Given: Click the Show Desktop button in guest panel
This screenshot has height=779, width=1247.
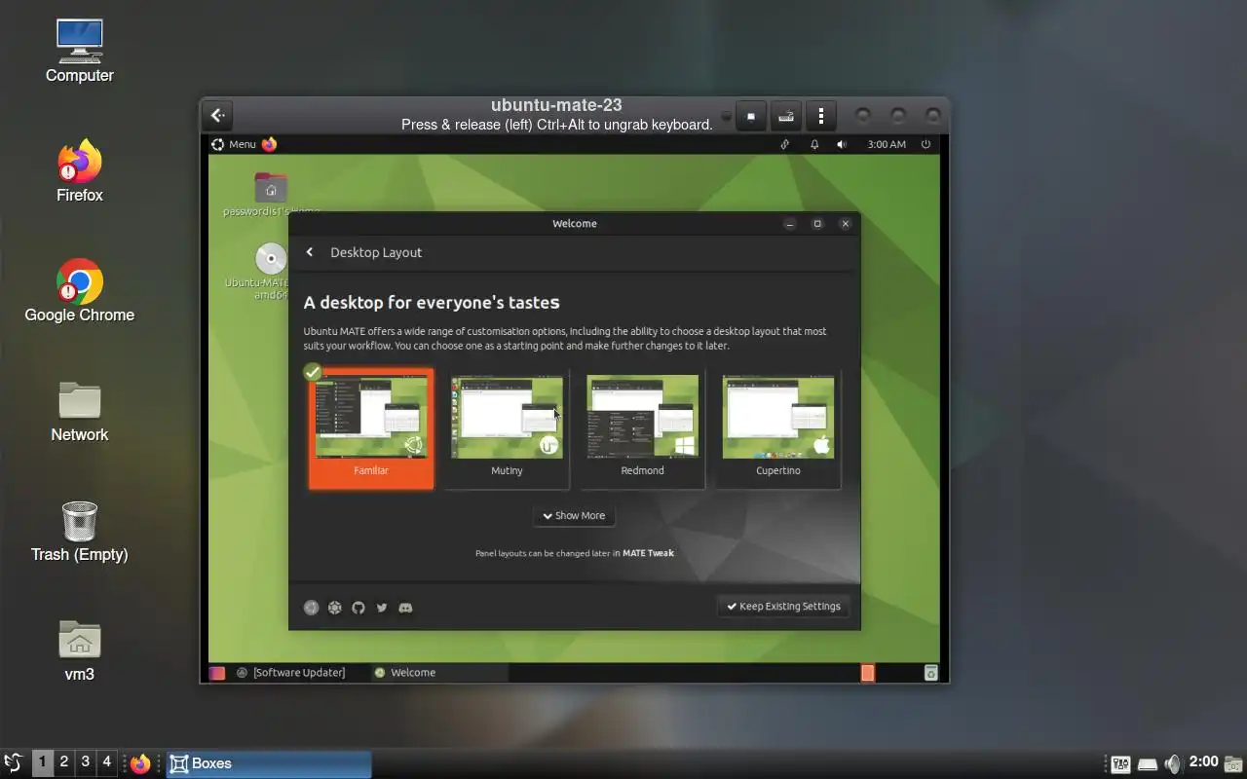Looking at the screenshot, I should [x=217, y=673].
